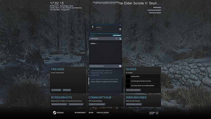The height and width of the screenshot is (119, 211).
Task: Click Screenshots anzeigen button
Action: 59,104
